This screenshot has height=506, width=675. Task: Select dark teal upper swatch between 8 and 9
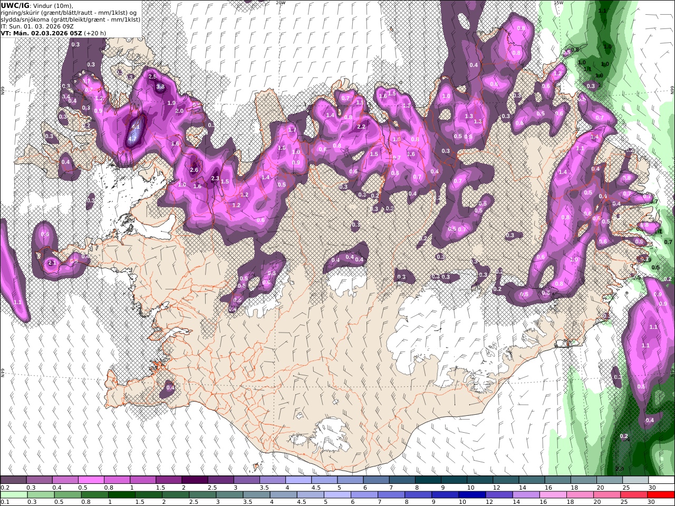click(x=428, y=480)
